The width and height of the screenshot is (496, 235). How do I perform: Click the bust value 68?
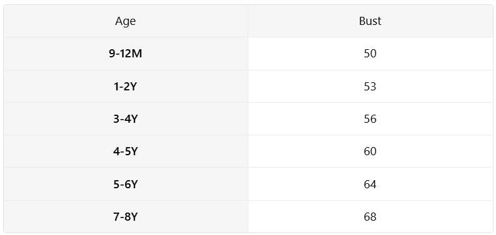point(370,217)
